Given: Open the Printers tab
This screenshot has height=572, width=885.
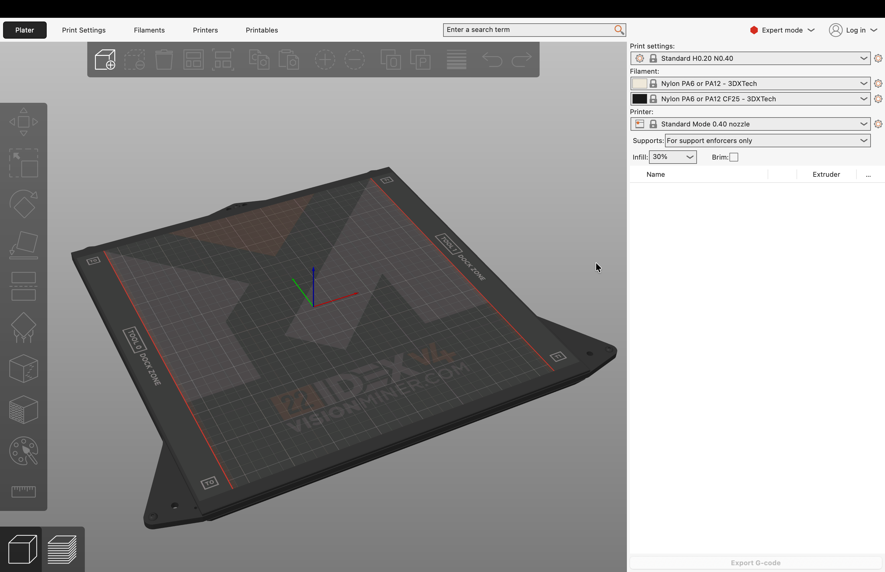Looking at the screenshot, I should [205, 30].
